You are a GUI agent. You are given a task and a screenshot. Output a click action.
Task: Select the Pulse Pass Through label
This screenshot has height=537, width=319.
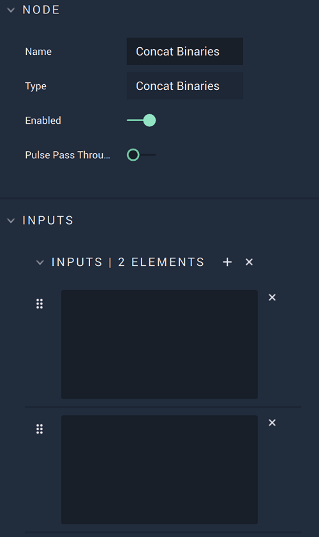68,155
